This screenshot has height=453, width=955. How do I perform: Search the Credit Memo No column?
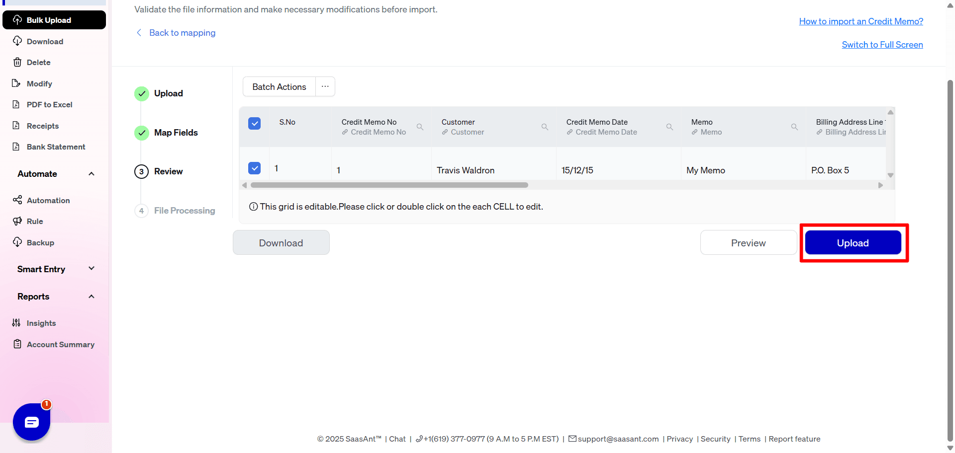click(420, 127)
